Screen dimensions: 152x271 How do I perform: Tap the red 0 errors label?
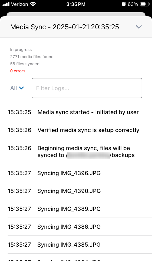coord(18,71)
